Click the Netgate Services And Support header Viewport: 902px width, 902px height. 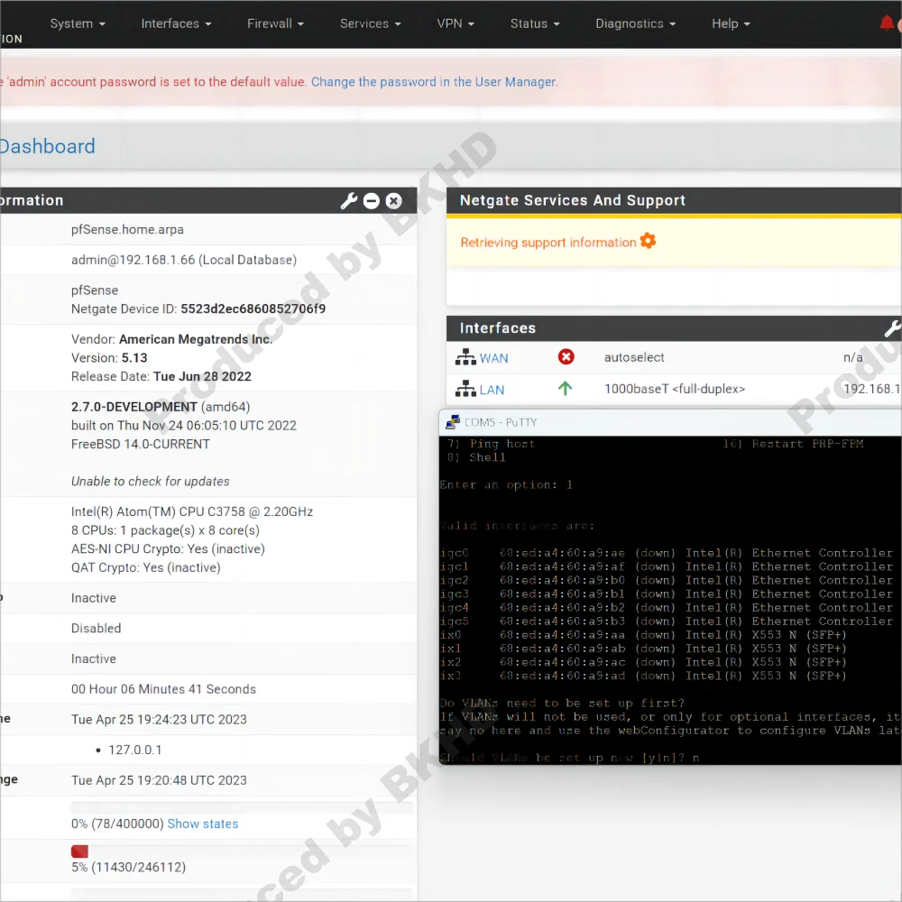click(x=573, y=200)
